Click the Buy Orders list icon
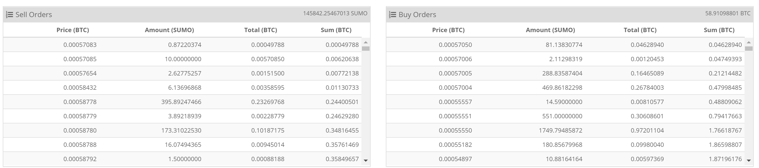This screenshot has height=168, width=759. coord(392,15)
